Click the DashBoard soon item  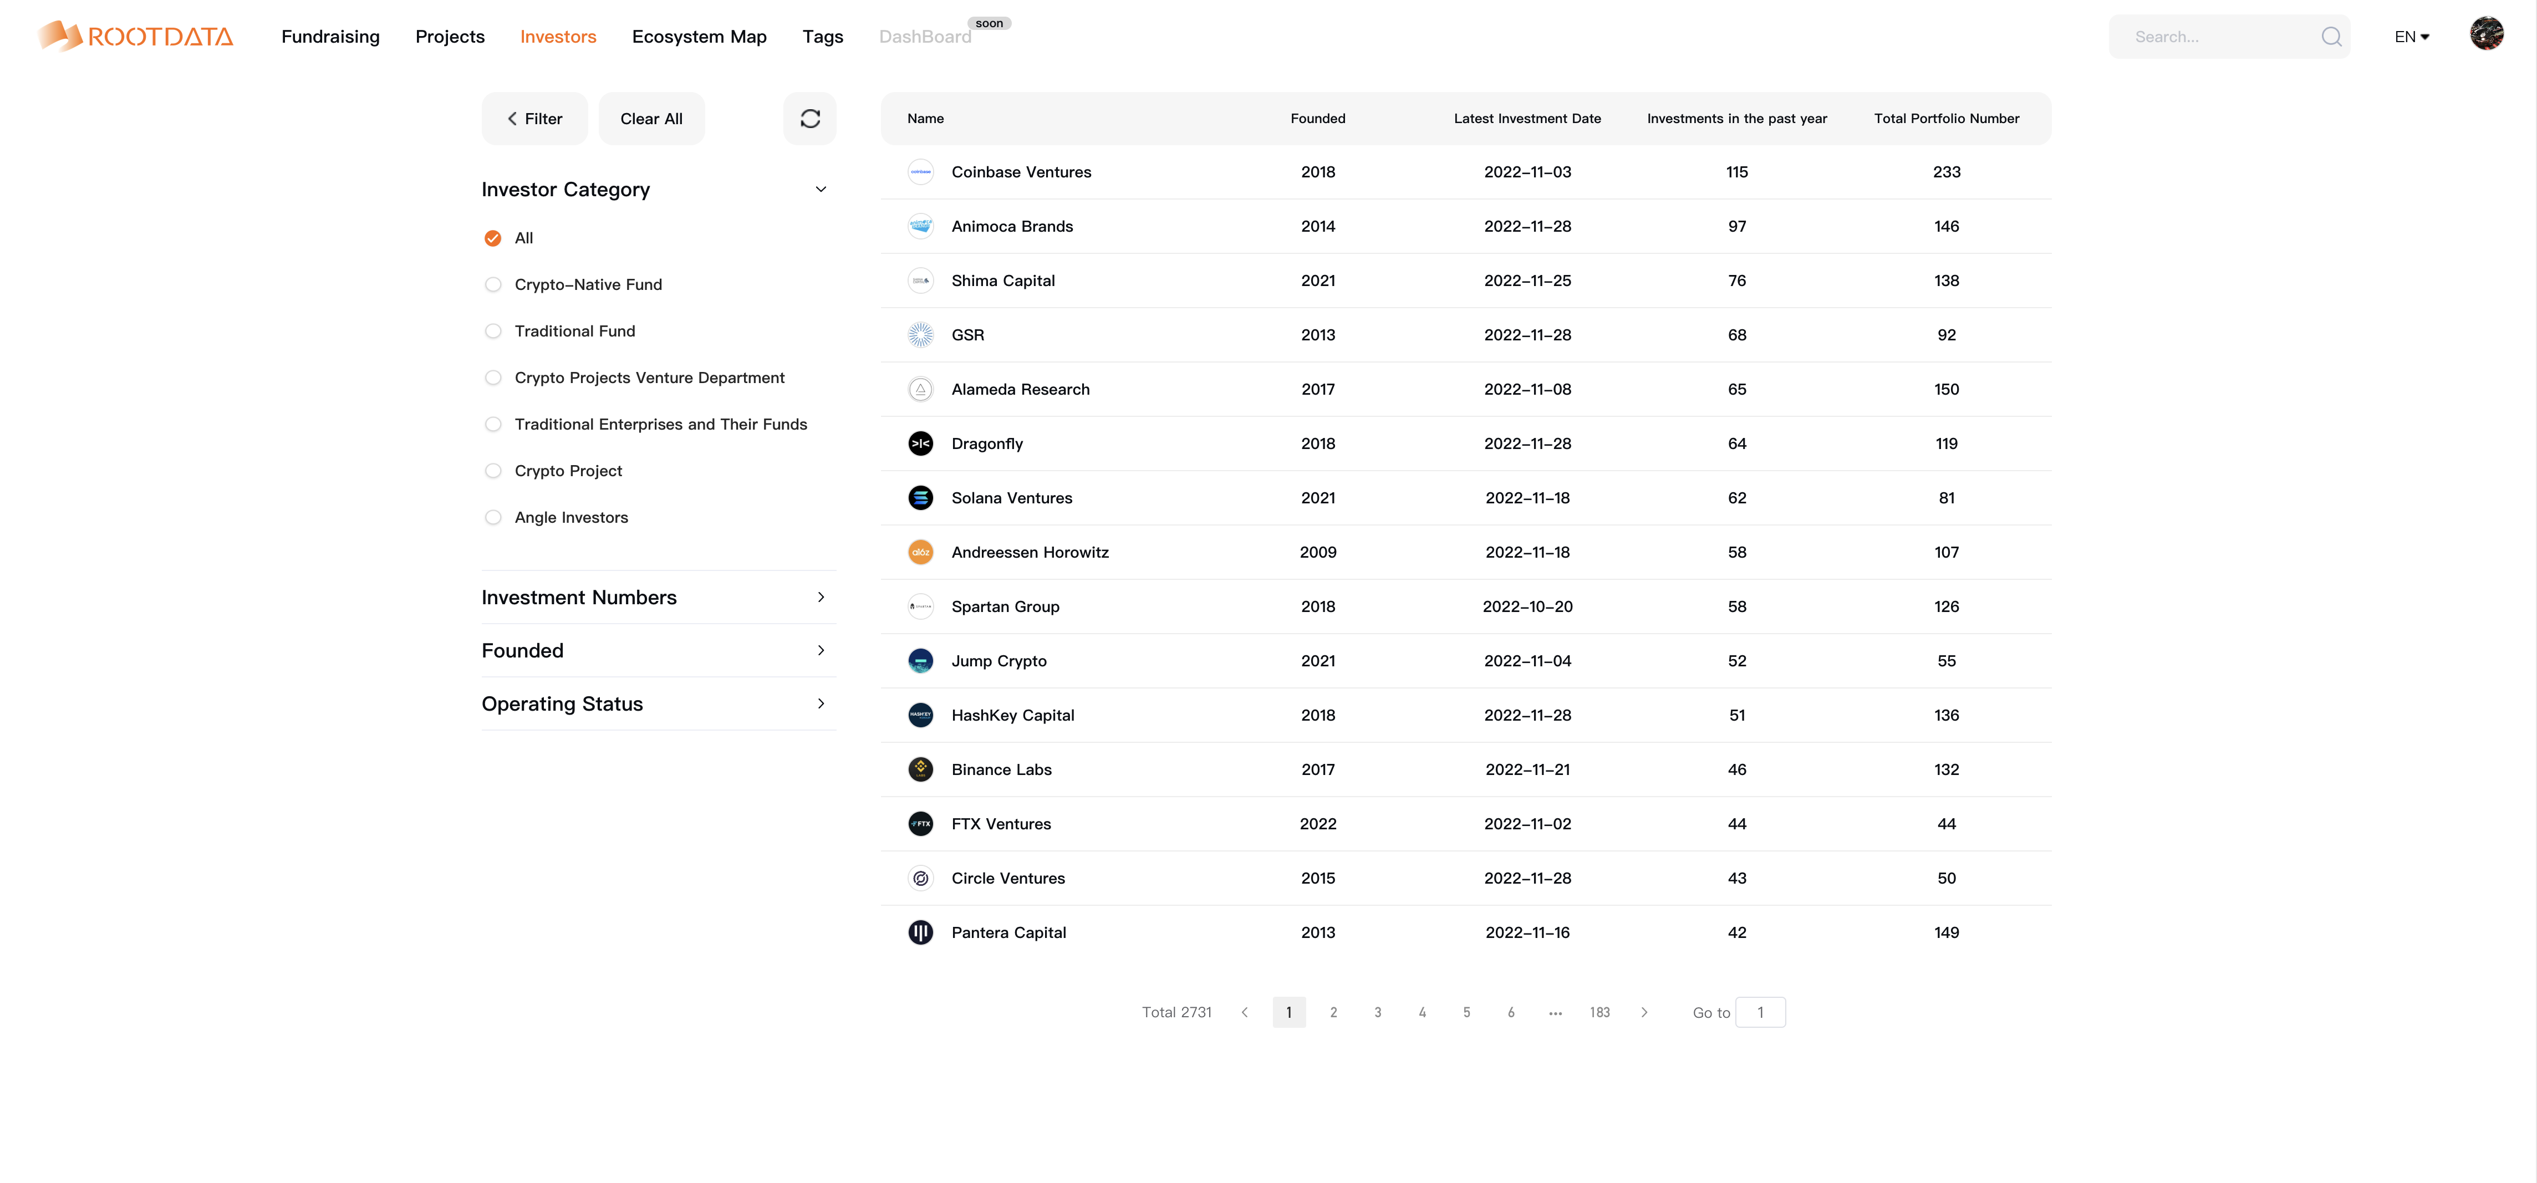[925, 37]
